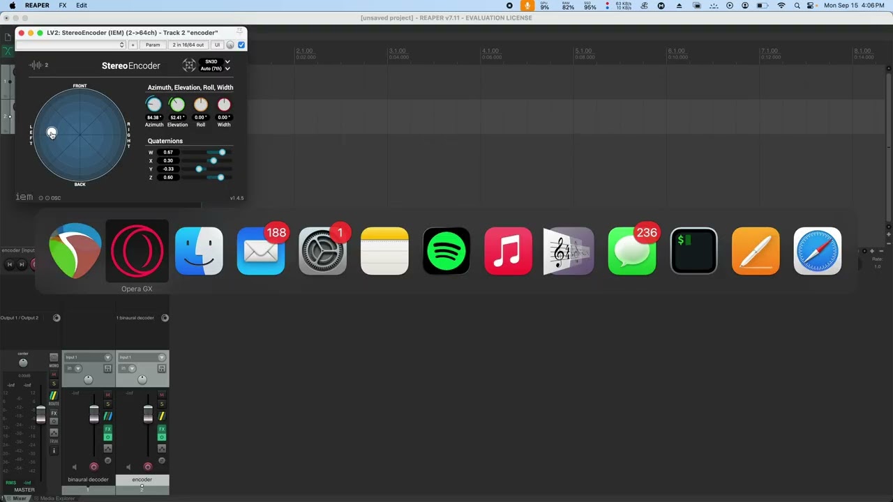893x502 pixels.
Task: Switch to Safari in app switcher
Action: click(x=818, y=251)
